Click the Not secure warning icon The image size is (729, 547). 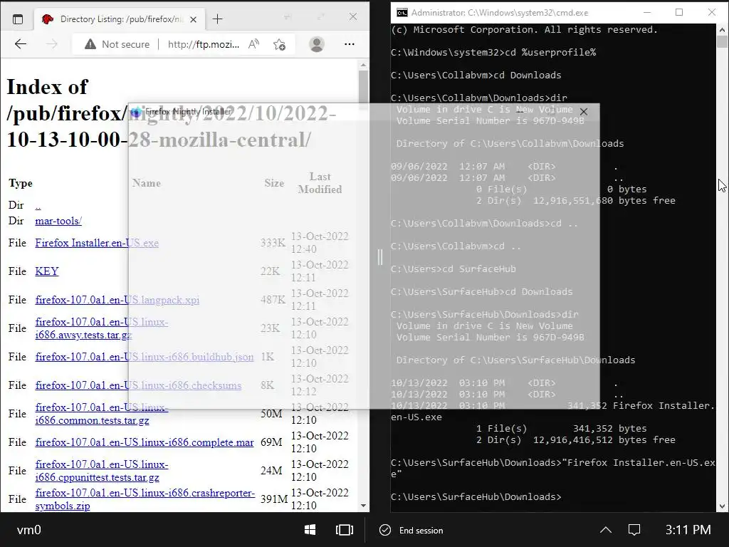point(90,44)
